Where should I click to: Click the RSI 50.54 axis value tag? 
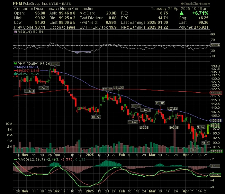click(215, 45)
